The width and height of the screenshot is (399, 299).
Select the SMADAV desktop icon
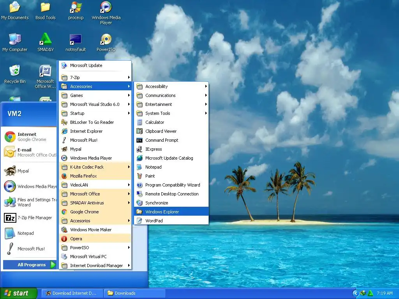(x=45, y=42)
